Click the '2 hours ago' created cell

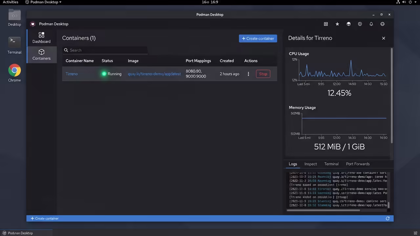229,74
